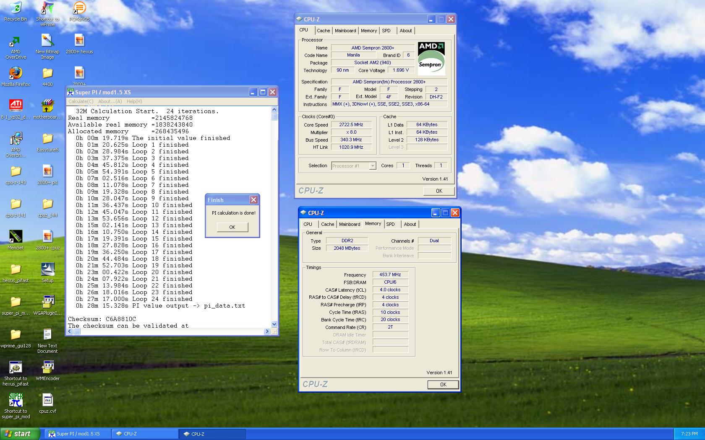Confirm OK in the Finish dialog
The width and height of the screenshot is (705, 440).
232,227
